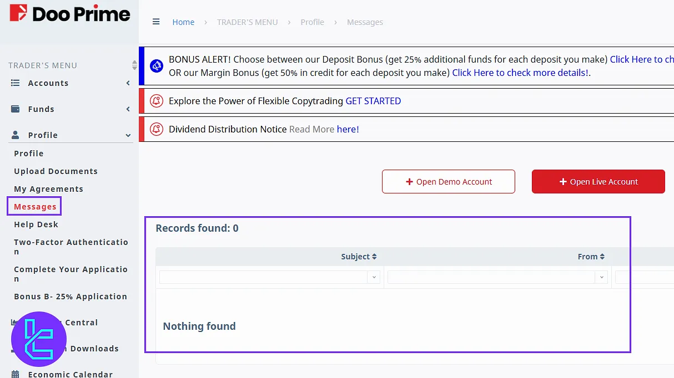The image size is (674, 378).
Task: Follow the GET STARTED copytrading link
Action: click(373, 101)
